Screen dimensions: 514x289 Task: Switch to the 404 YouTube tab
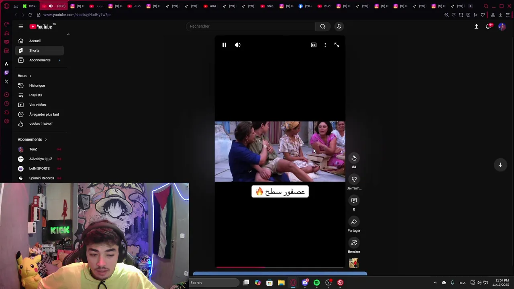[x=210, y=6]
